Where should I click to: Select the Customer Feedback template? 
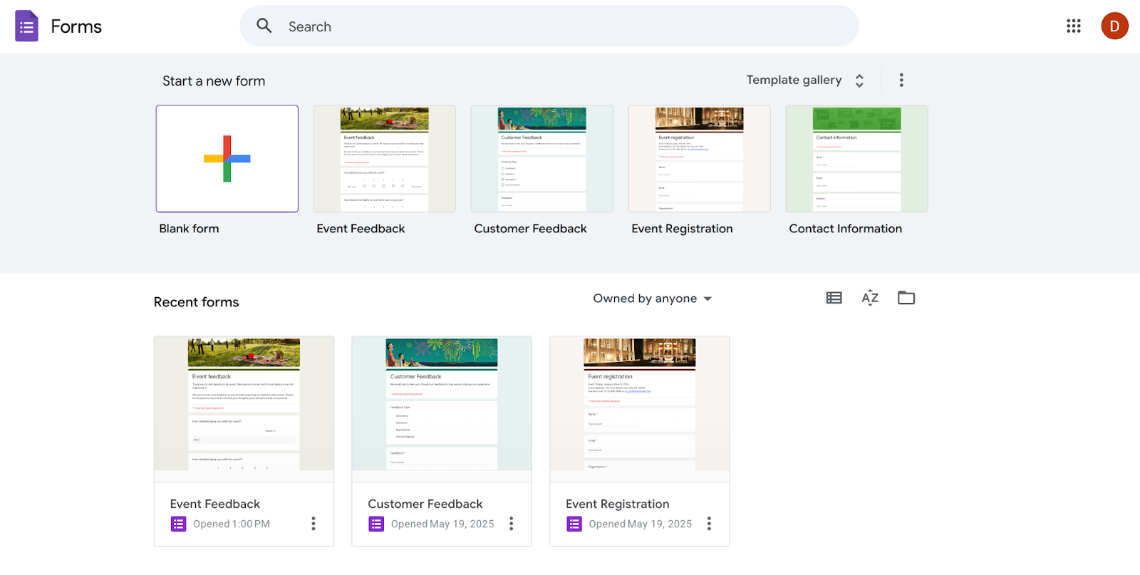tap(541, 159)
